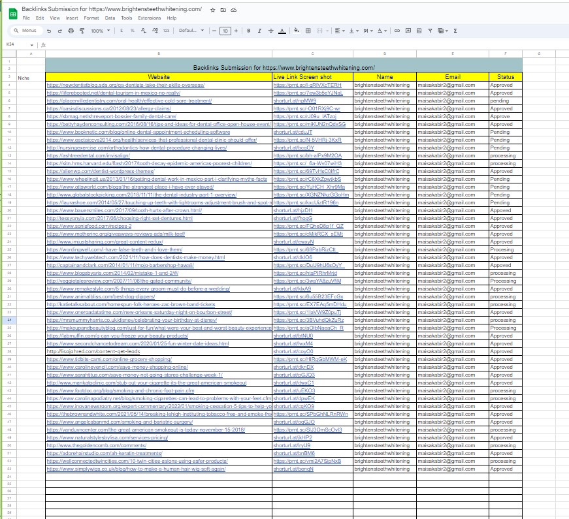Toggle italic formatting
The image size is (569, 519).
[x=259, y=31]
